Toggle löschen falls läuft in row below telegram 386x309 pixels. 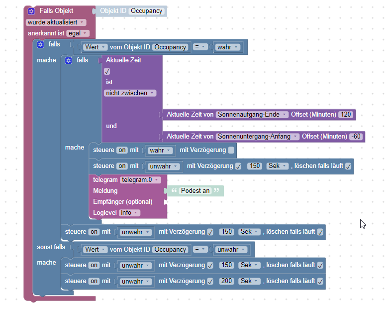[320, 232]
